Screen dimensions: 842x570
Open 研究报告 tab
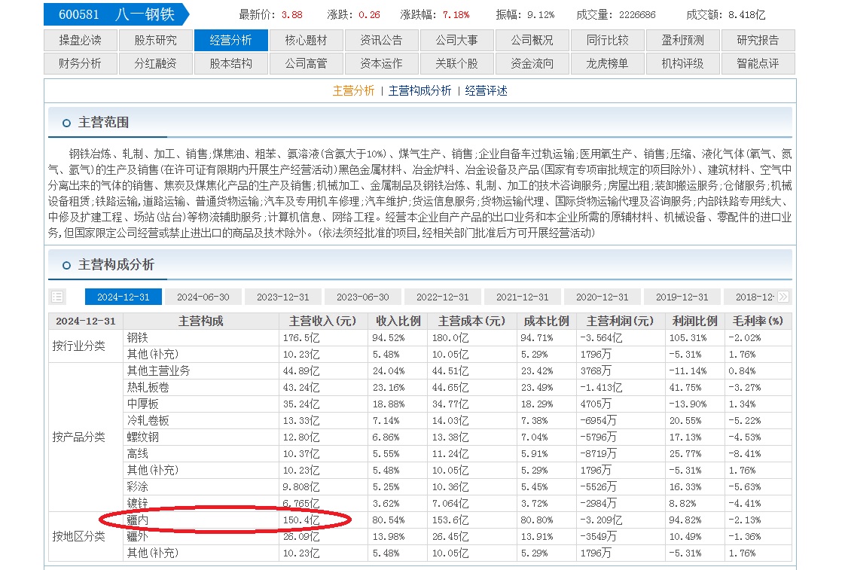[x=758, y=40]
